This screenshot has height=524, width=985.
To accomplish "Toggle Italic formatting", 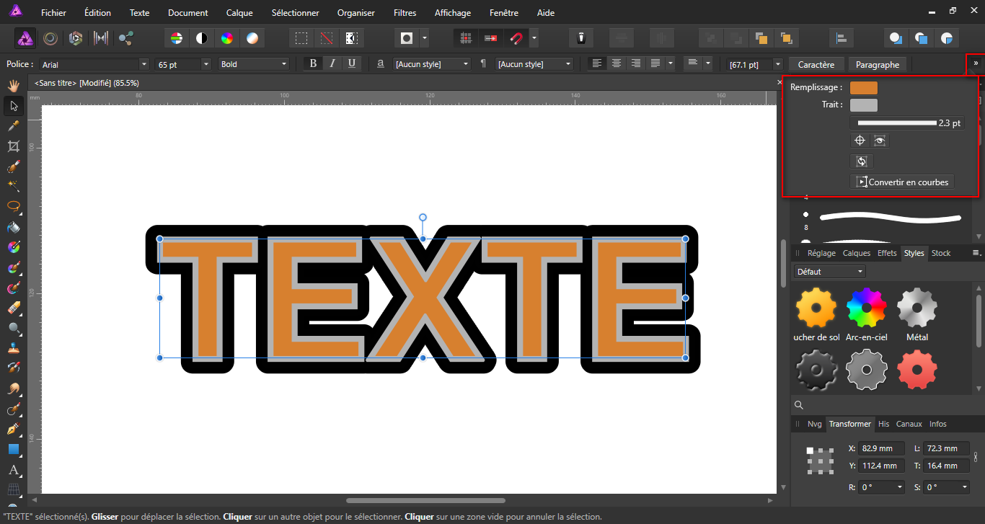I will click(x=332, y=63).
